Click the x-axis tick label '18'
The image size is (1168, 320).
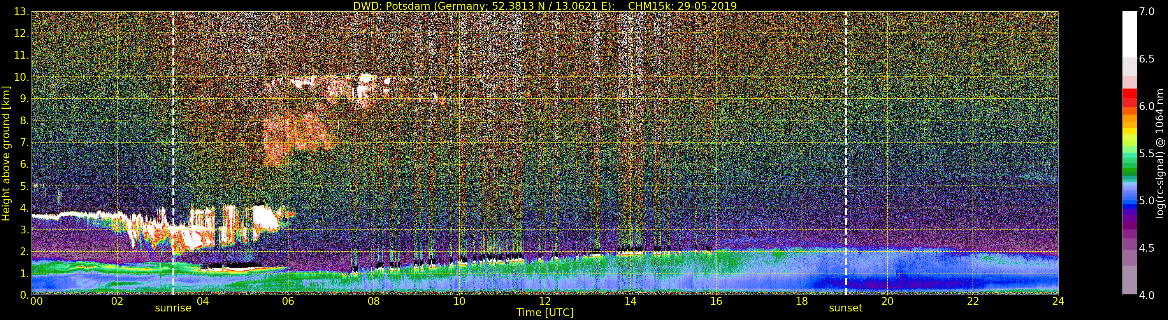[x=802, y=301]
